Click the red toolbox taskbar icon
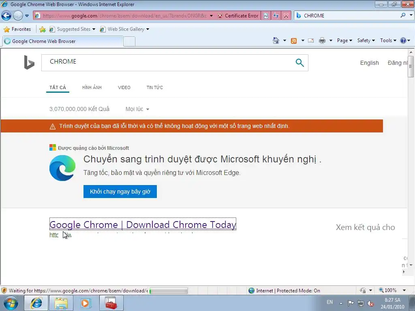Screen dimensions: 415x311 click(111, 303)
